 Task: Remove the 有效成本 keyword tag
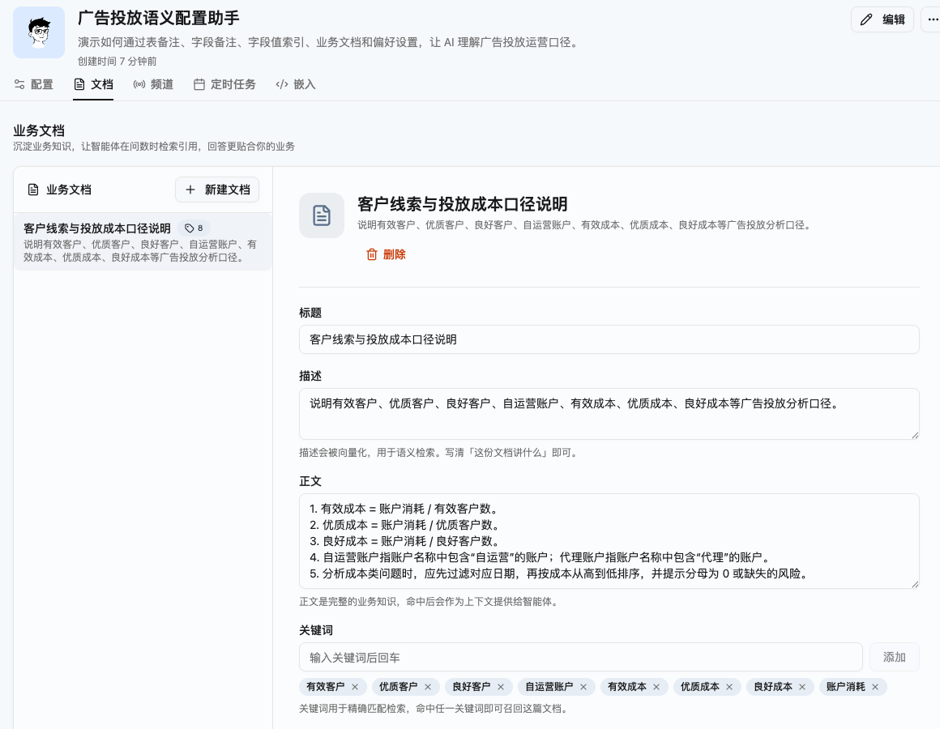(656, 687)
